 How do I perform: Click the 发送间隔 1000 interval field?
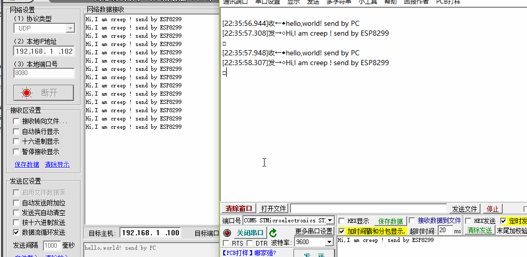pos(52,246)
